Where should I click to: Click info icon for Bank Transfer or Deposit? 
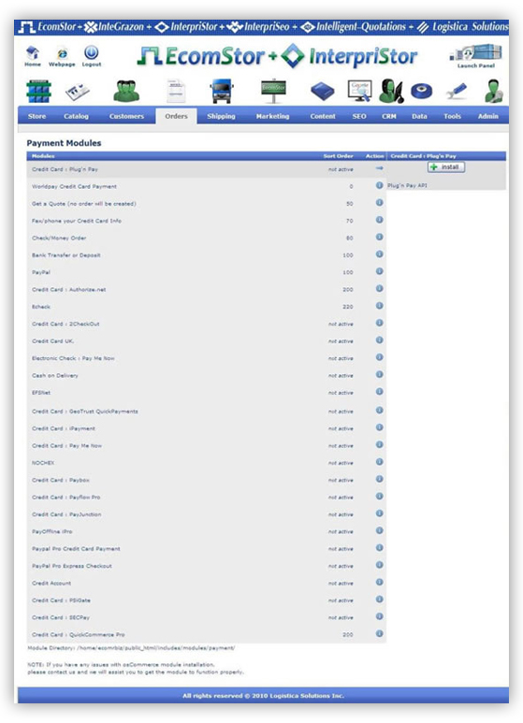[x=379, y=254]
